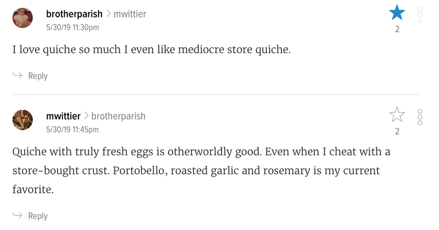Open mwittier's bold author name in second comment
Screen dimensions: 439x230
[x=63, y=116]
